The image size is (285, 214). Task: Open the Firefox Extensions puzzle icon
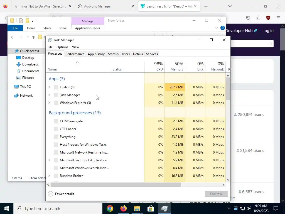point(258,18)
